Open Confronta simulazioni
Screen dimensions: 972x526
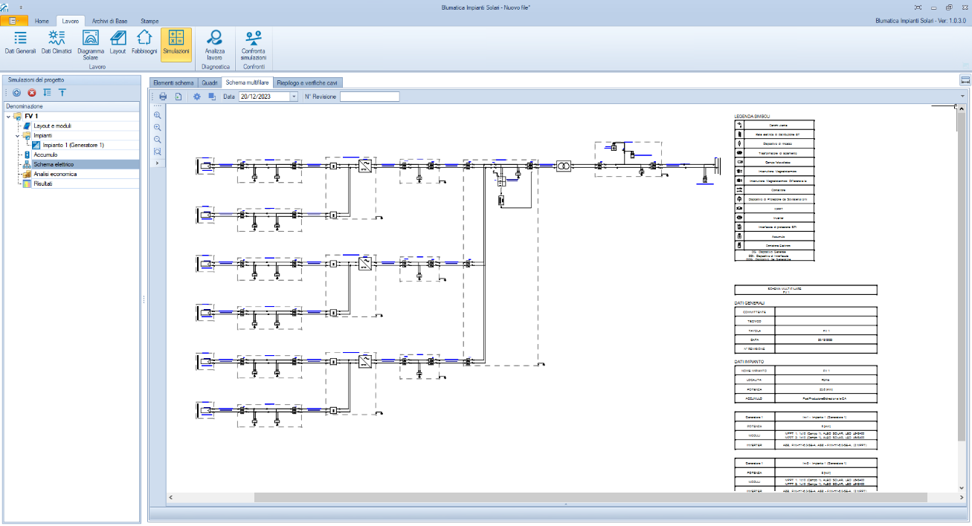[x=254, y=43]
